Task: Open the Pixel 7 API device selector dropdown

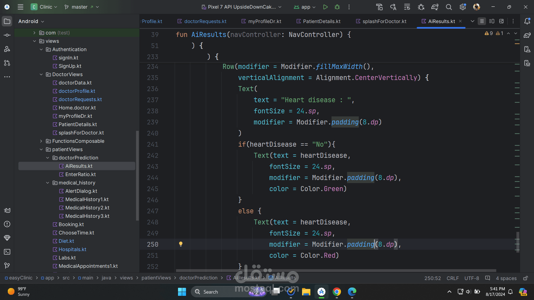Action: pos(241,7)
